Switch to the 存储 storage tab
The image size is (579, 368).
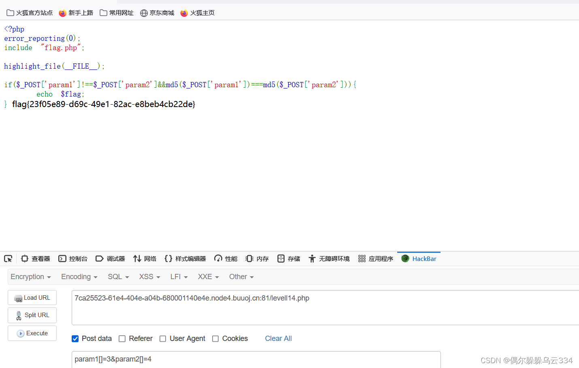[x=289, y=259]
